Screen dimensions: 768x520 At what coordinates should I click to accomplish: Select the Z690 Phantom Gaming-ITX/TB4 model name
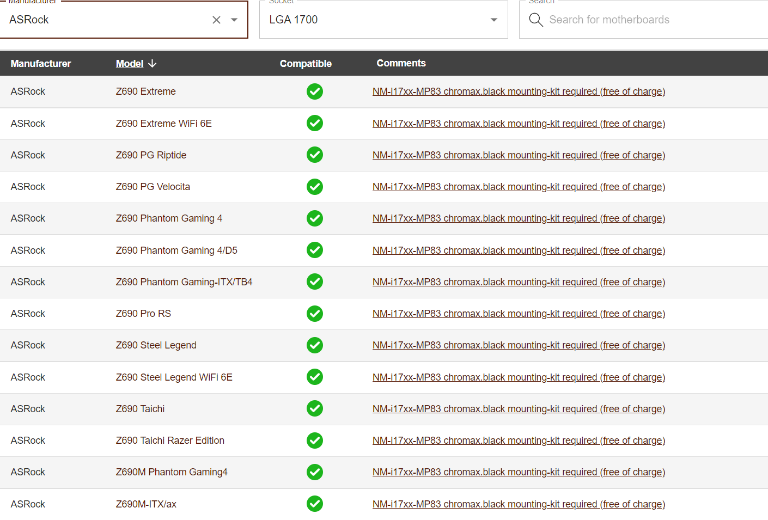(x=184, y=282)
